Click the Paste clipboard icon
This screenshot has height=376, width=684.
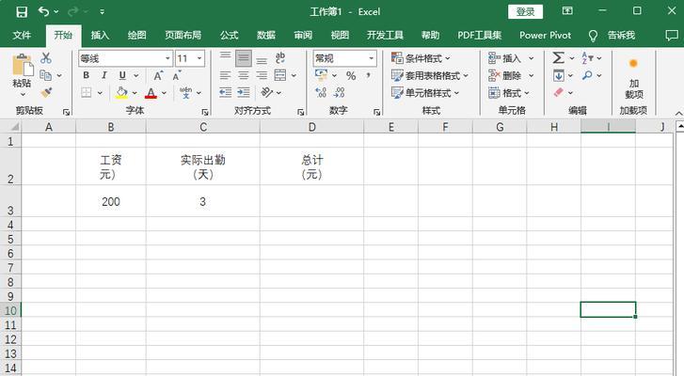pos(23,66)
